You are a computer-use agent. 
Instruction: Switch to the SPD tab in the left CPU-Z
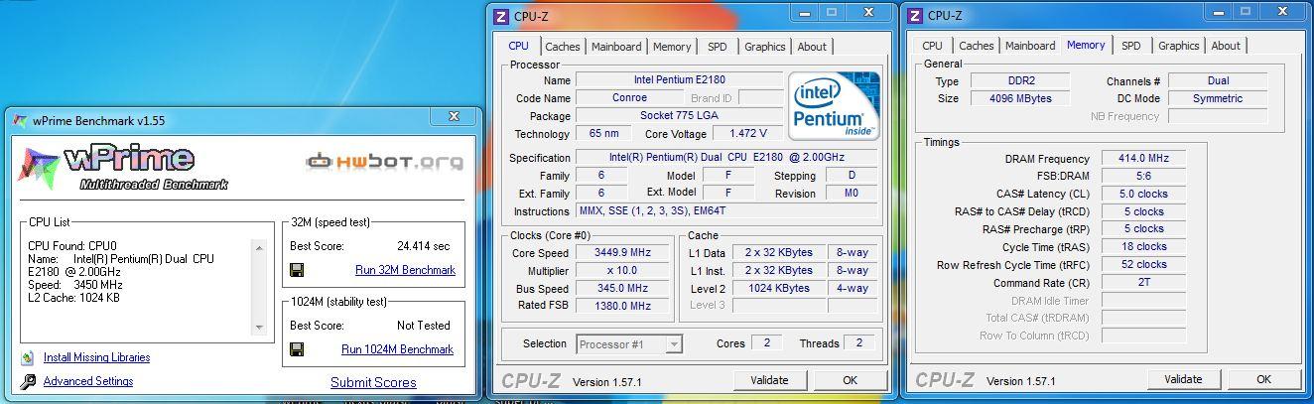click(718, 47)
